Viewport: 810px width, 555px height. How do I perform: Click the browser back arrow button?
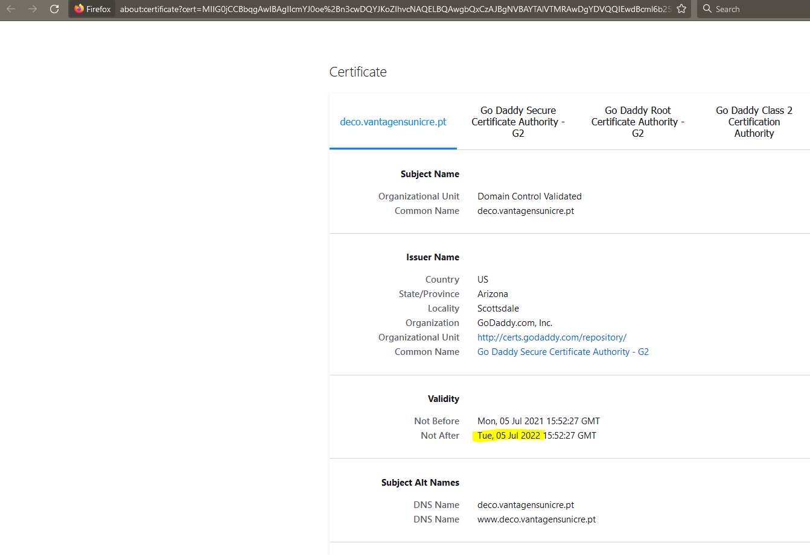(x=11, y=9)
